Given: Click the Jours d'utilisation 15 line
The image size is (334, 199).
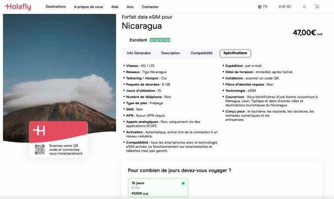Looking at the screenshot, I should pos(144,91).
